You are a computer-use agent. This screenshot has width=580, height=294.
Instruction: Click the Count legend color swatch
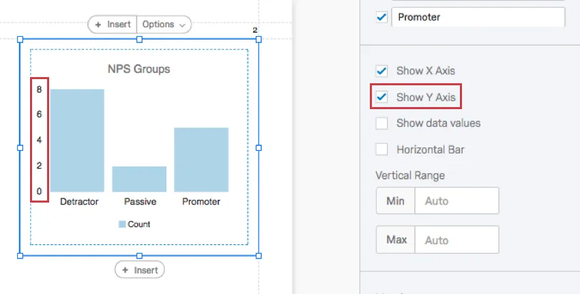tap(122, 224)
